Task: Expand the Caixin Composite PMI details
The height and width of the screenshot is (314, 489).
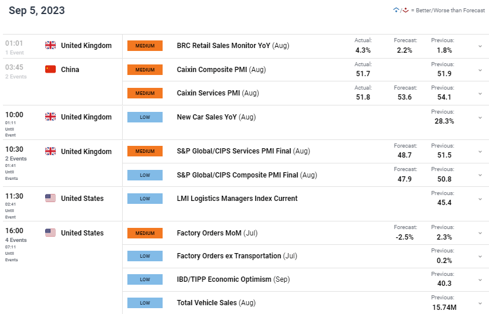Action: point(480,70)
